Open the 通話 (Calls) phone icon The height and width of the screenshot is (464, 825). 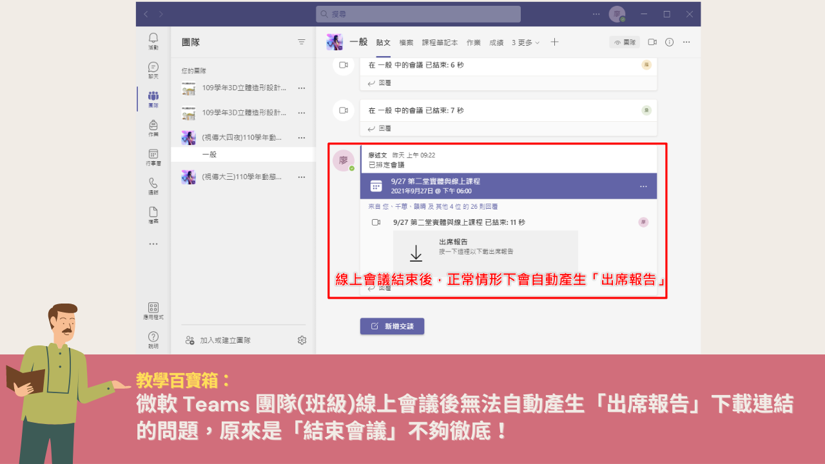(153, 186)
